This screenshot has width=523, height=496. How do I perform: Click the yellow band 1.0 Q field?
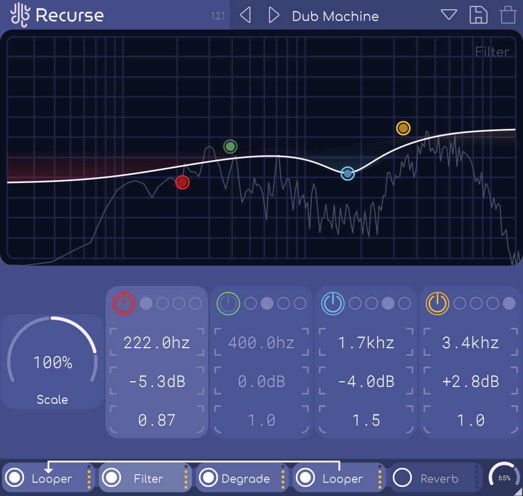pyautogui.click(x=470, y=420)
